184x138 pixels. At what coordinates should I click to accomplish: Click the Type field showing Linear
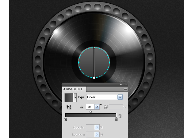coord(102,97)
